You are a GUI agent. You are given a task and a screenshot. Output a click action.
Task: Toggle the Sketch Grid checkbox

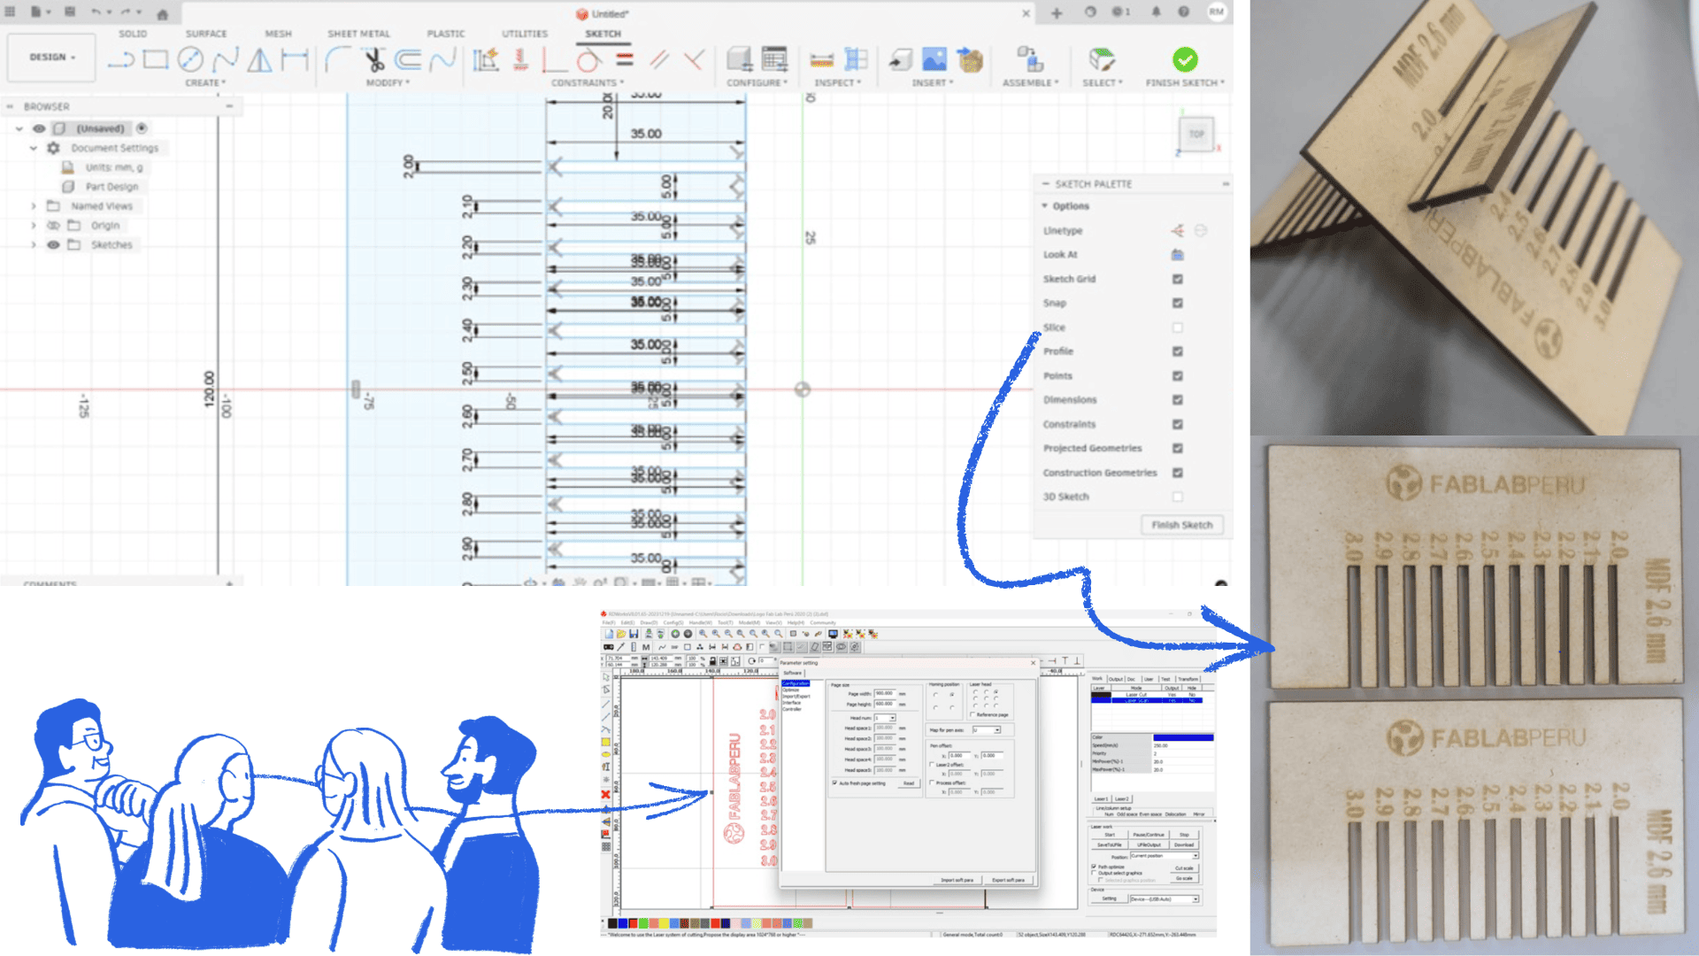coord(1178,279)
